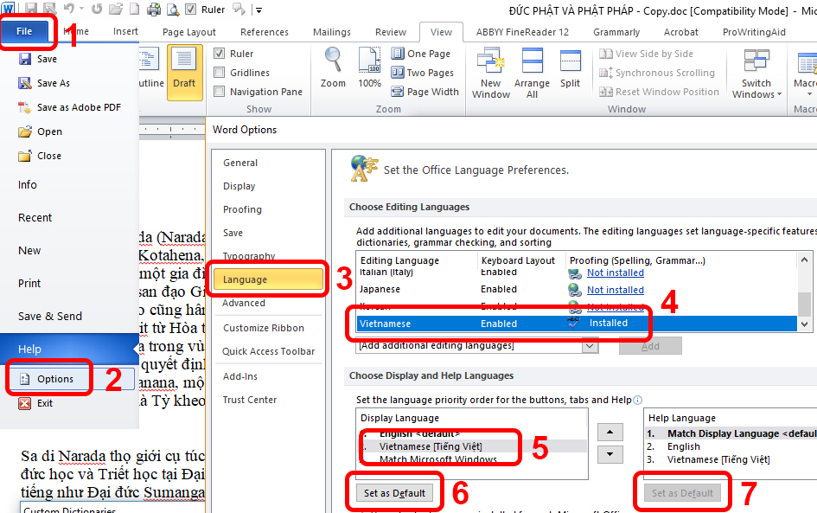Open the Zoom magnifier dialog
The height and width of the screenshot is (513, 817).
pyautogui.click(x=333, y=67)
